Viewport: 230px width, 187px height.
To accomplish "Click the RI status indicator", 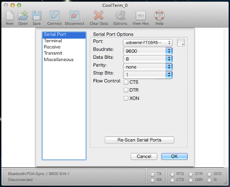I will (209, 181).
